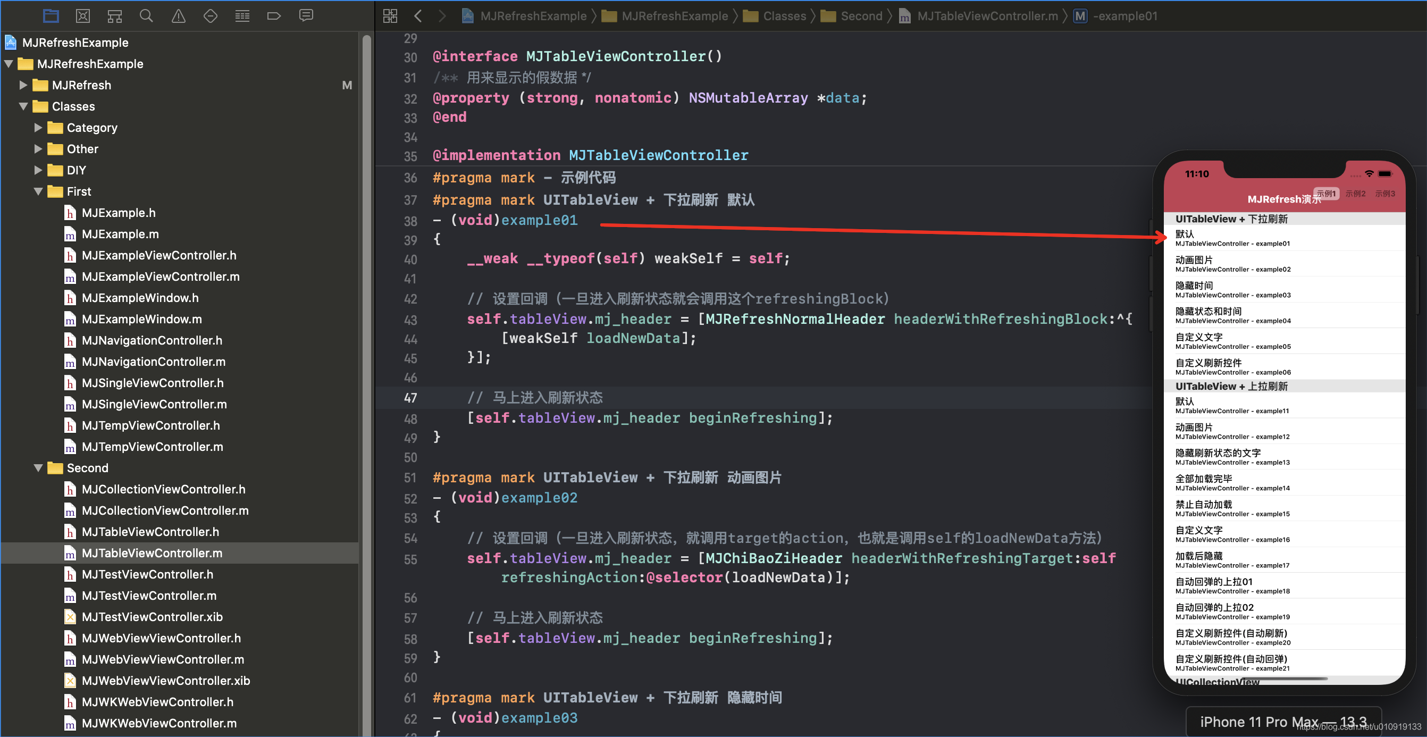Switch to 示例3 tab in simulator
This screenshot has height=737, width=1427.
(x=1384, y=194)
